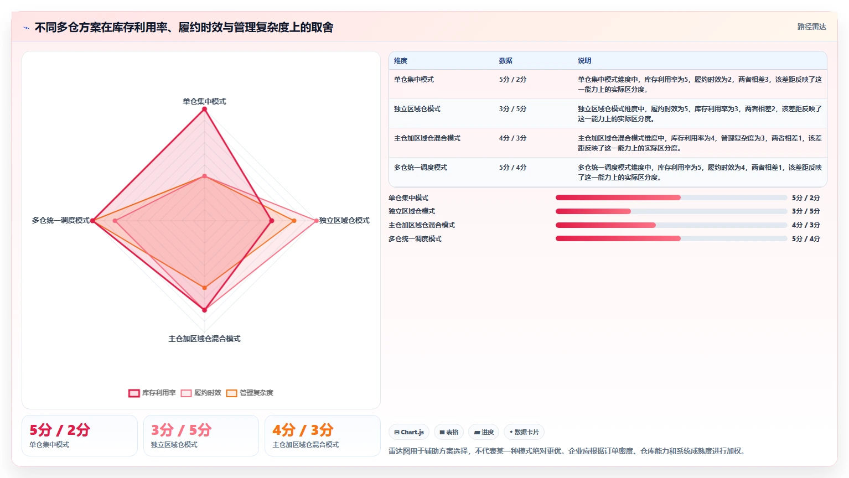
Task: Click the 进度 tag chip
Action: [484, 432]
